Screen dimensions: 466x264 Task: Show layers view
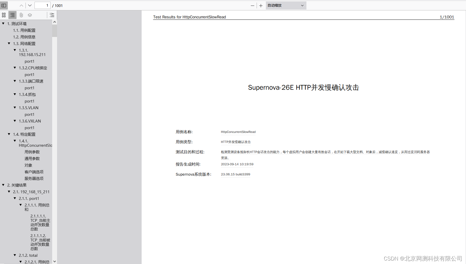coord(30,15)
